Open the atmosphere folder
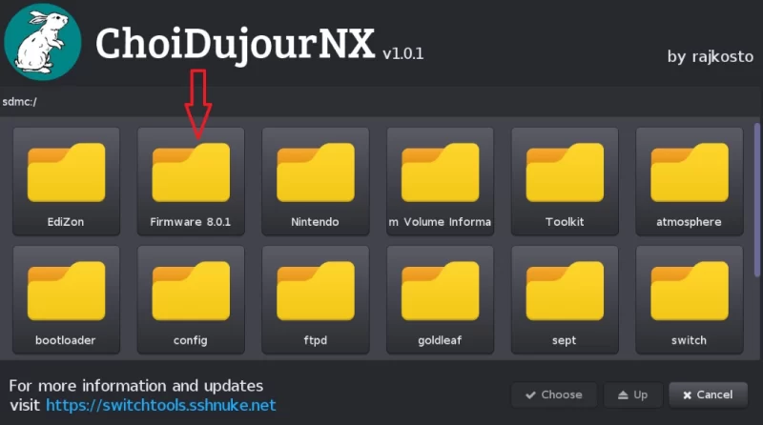Viewport: 763px width, 425px height. pyautogui.click(x=689, y=181)
